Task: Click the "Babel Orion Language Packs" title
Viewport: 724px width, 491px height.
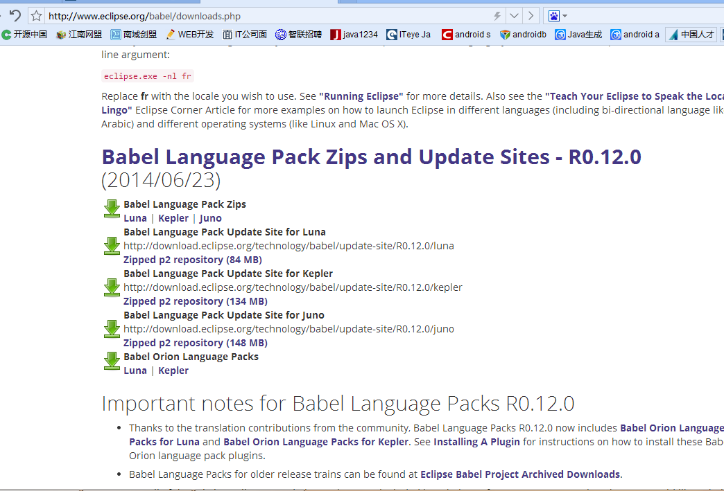Action: [191, 357]
